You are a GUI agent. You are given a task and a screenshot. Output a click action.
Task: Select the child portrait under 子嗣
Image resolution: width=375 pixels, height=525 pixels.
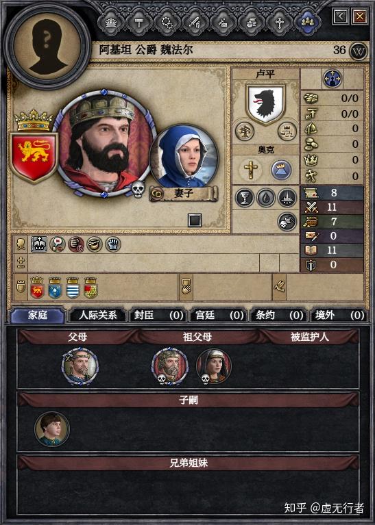pos(52,429)
